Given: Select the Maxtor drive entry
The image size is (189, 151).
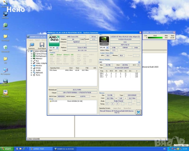Looking at the screenshot, I should pyautogui.click(x=73, y=101).
